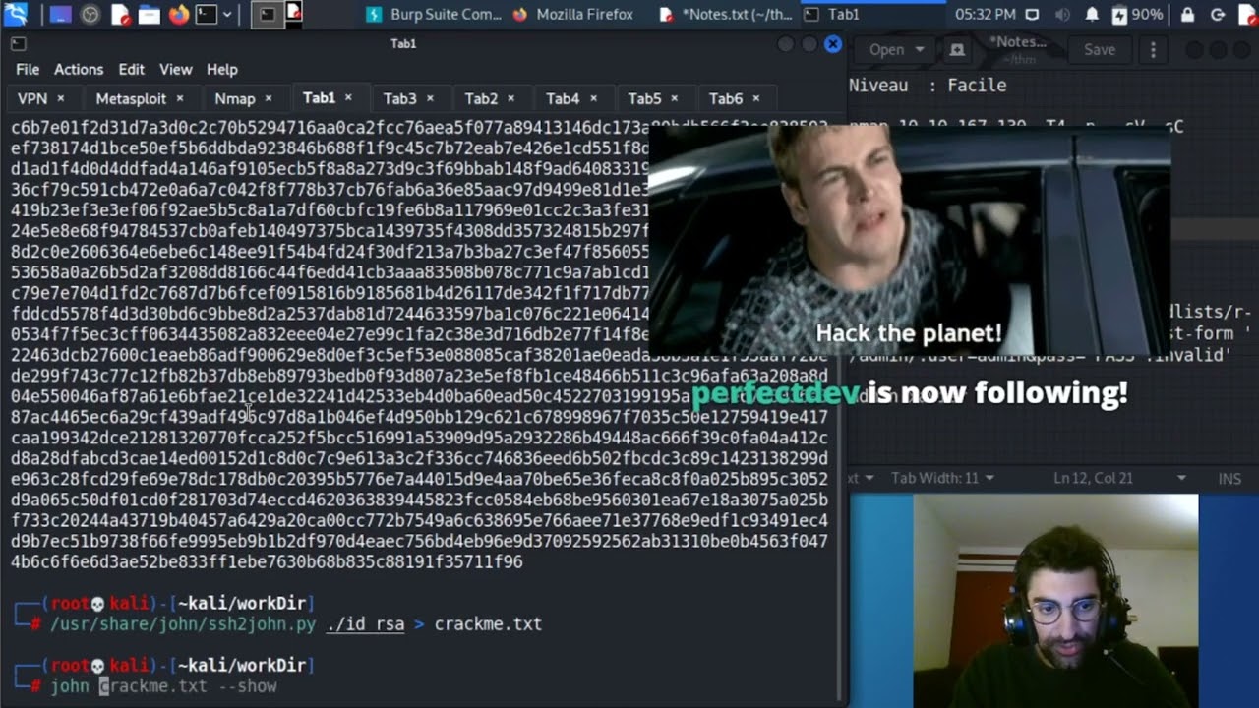Open the Actions menu in terminal
Screen dimensions: 1259x708
[79, 69]
